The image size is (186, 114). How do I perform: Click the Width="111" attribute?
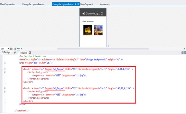[71, 88]
